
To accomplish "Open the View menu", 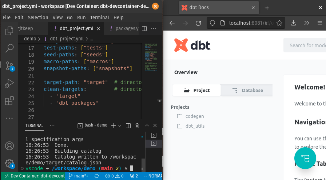I will [x=57, y=18].
